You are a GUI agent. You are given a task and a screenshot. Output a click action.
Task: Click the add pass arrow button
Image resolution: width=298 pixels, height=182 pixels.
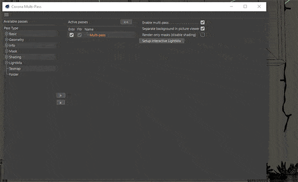click(x=61, y=95)
